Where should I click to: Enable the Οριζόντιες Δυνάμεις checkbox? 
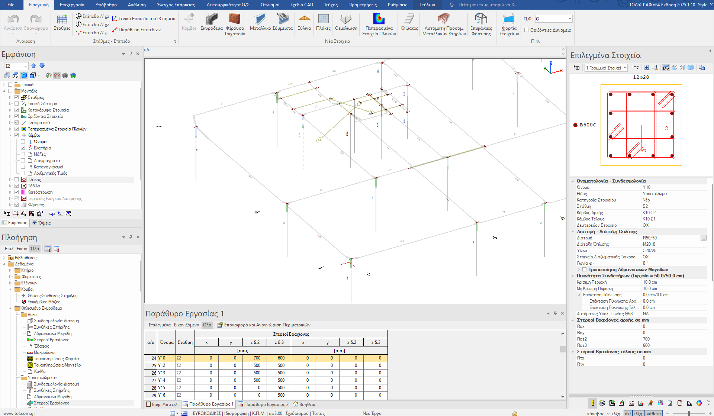pos(526,30)
